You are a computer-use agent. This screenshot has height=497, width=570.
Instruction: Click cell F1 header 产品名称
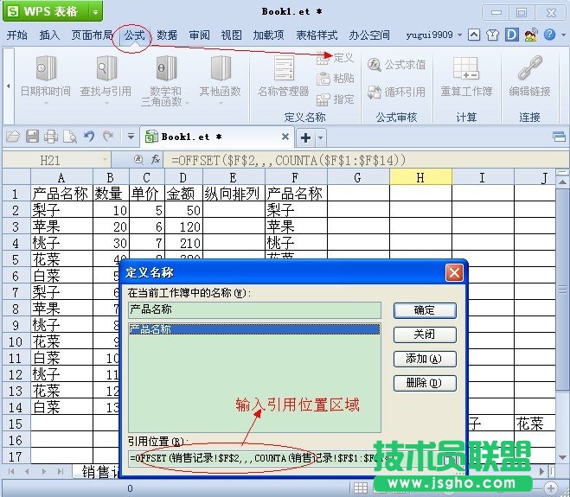click(x=296, y=194)
